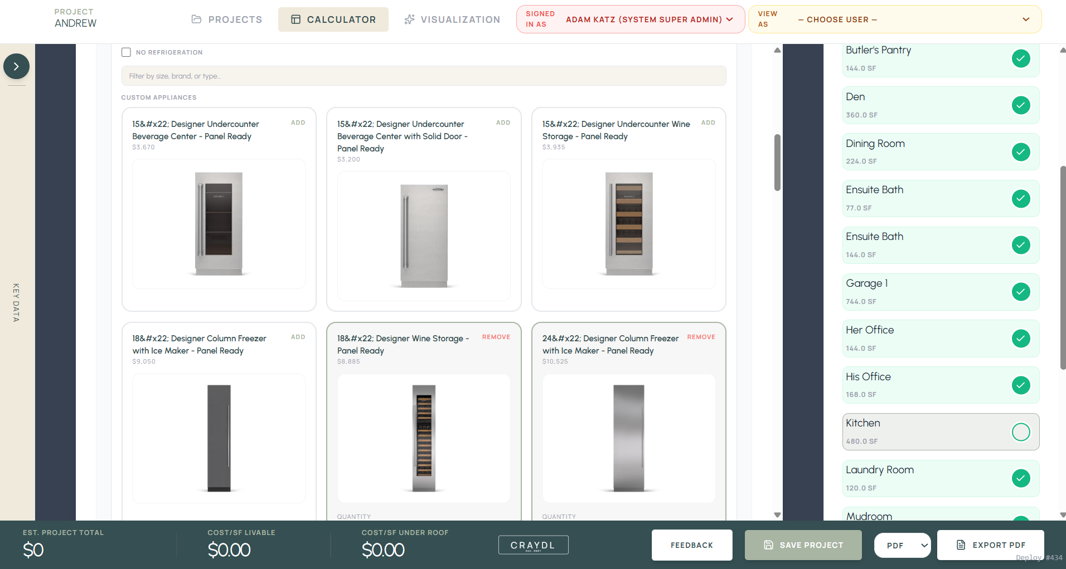
Task: Click the Craydl logo
Action: coord(533,545)
